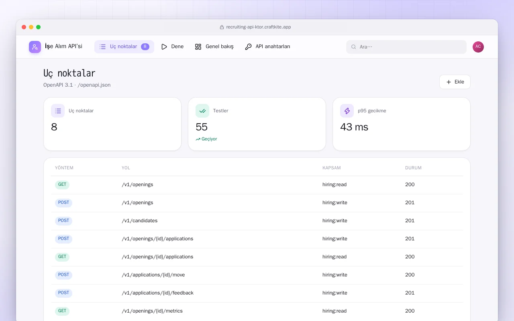Click the Geçiyor status under Testler
The image size is (514, 321).
(206, 139)
